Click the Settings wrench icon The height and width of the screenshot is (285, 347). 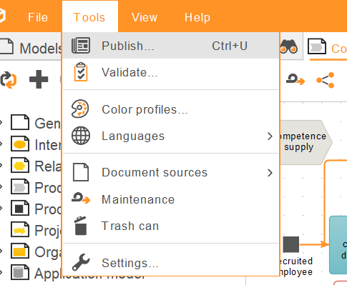[x=81, y=262]
